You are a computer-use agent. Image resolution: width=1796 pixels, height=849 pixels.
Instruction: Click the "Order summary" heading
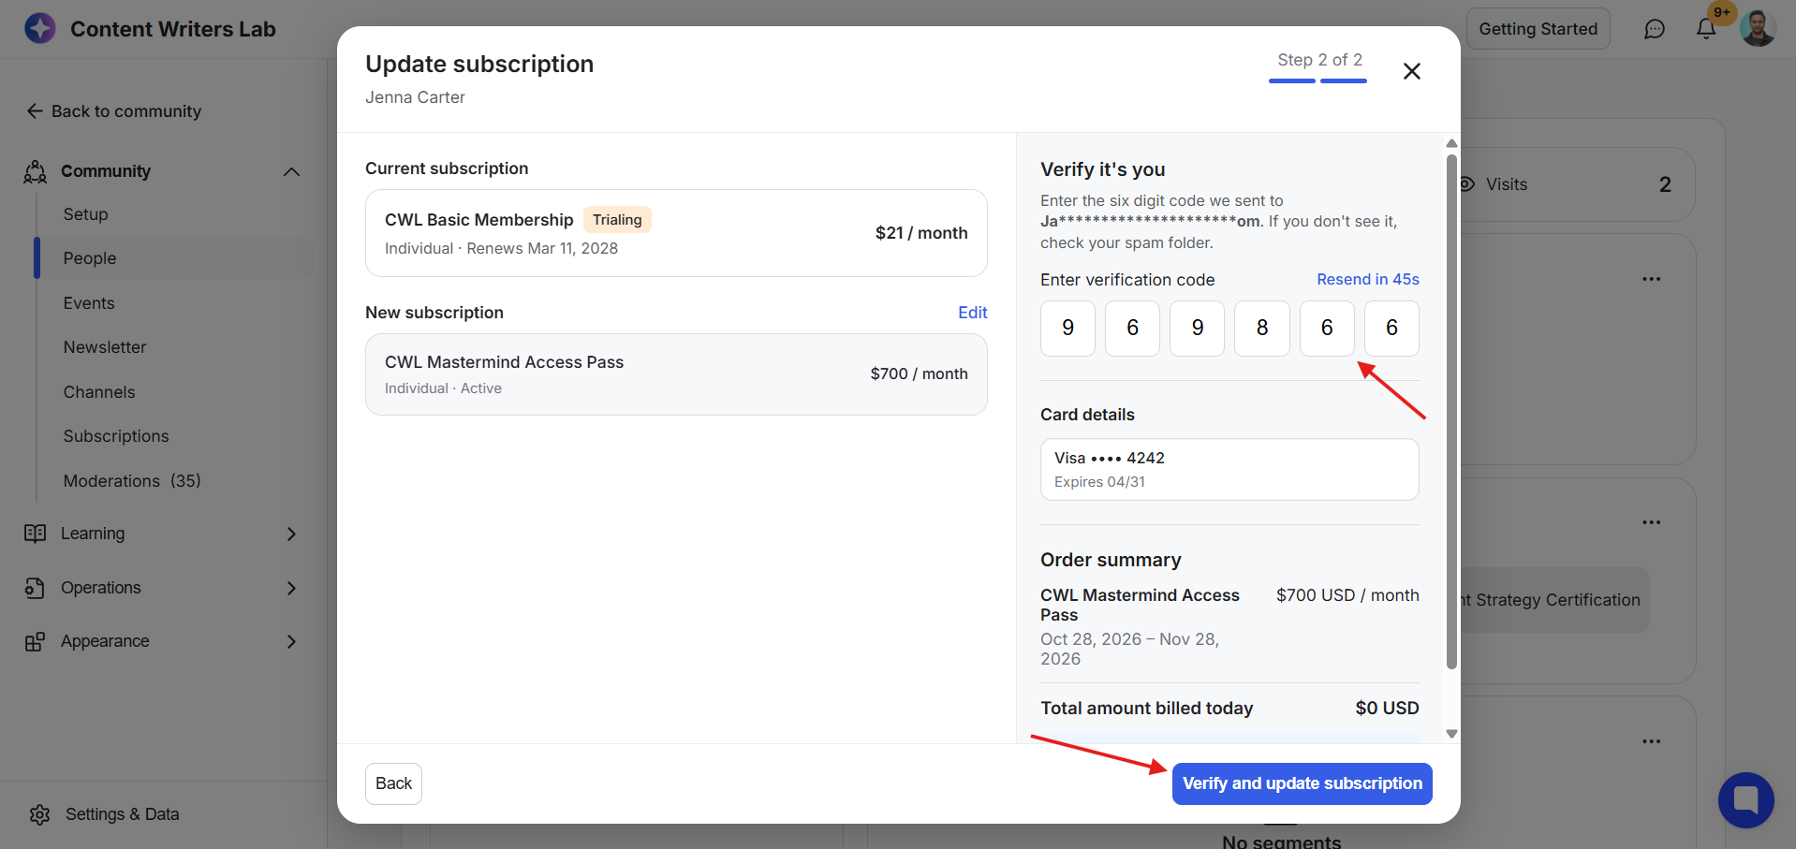pyautogui.click(x=1111, y=560)
